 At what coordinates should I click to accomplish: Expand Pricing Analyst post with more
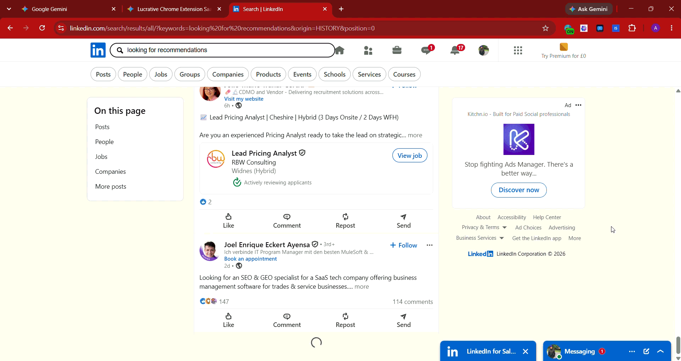415,135
